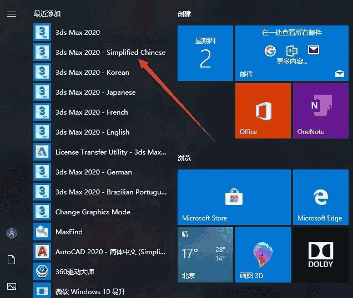Click the 微软 Windows 10 易升 icon
This screenshot has height=298, width=353.
click(42, 291)
